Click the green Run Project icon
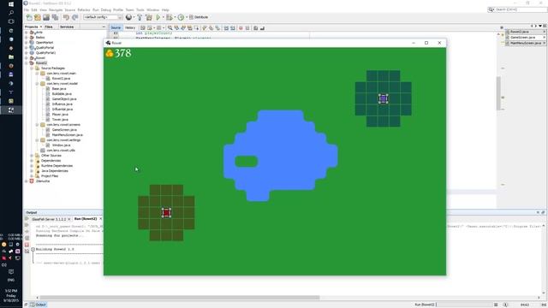This screenshot has height=308, width=548. tap(158, 17)
